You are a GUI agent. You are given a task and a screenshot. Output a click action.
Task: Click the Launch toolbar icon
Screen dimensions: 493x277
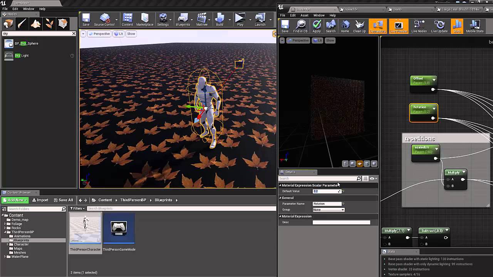(x=260, y=20)
